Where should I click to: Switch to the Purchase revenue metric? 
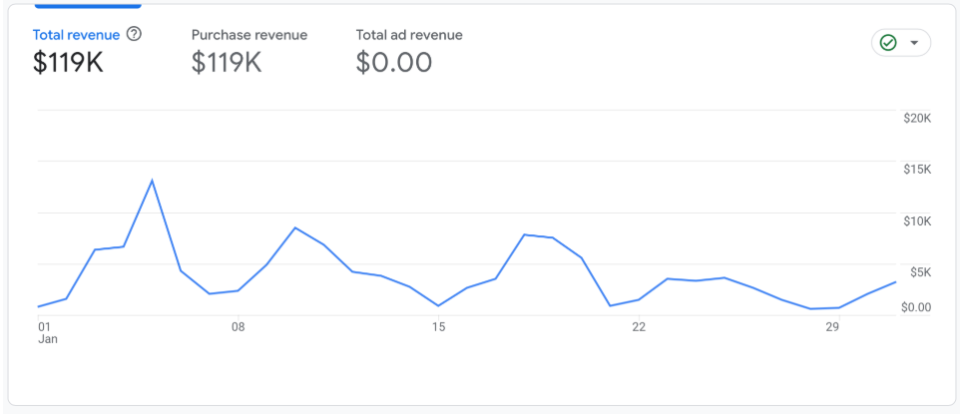[x=248, y=35]
